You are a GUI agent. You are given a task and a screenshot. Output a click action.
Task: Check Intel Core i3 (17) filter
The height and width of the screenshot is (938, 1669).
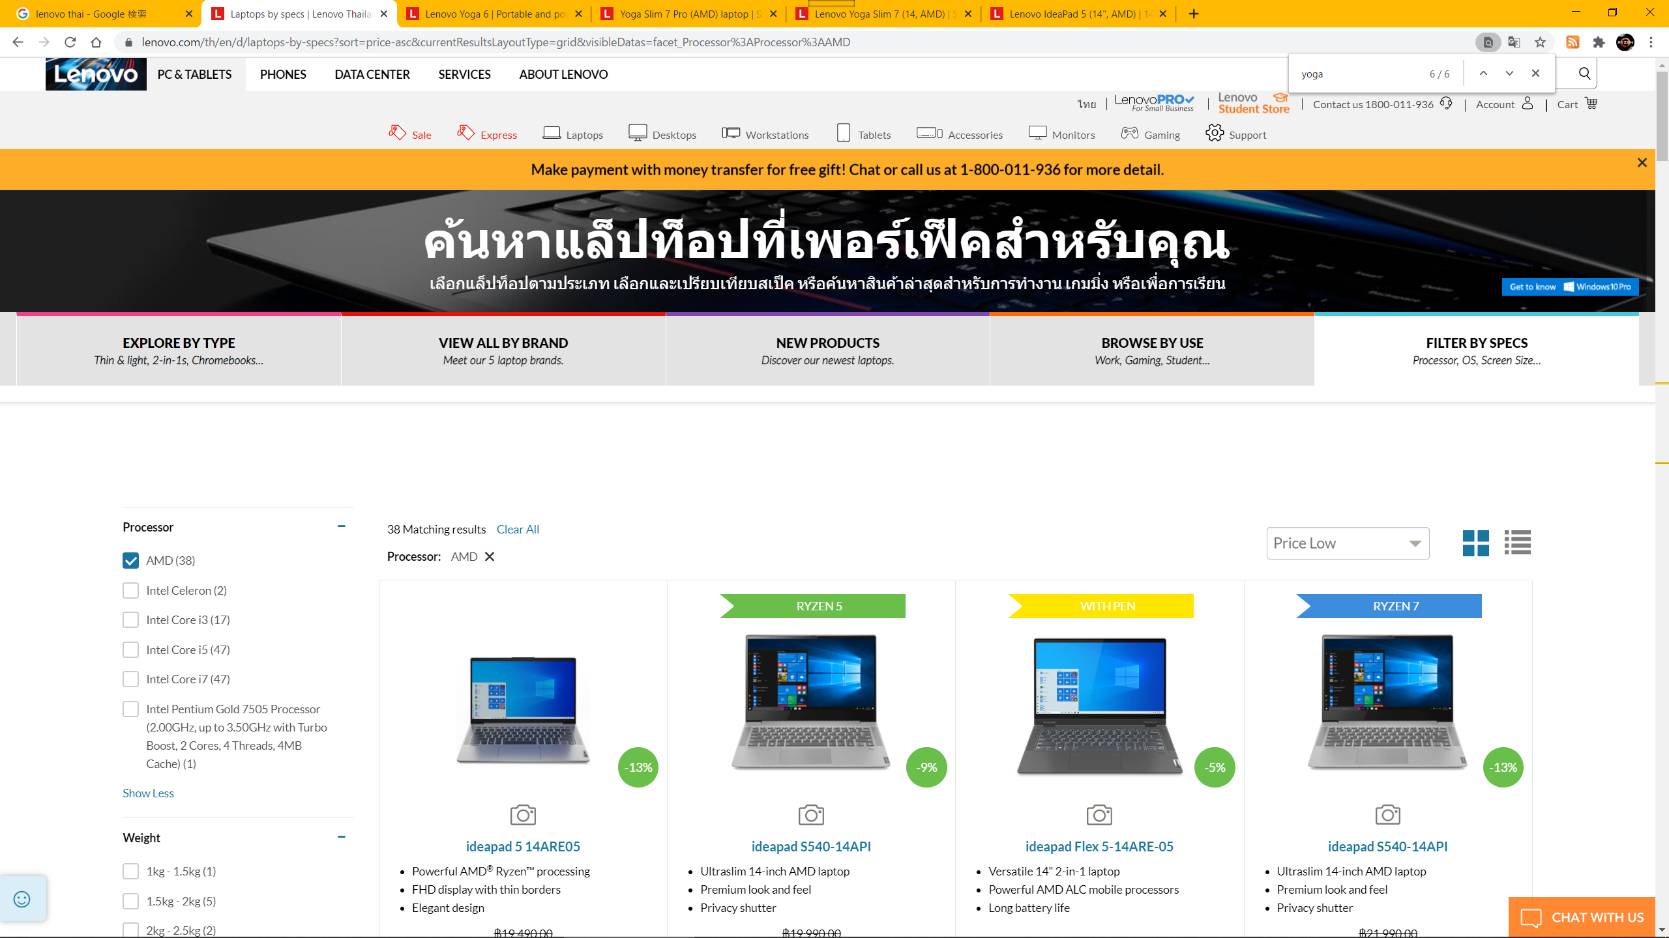click(x=130, y=620)
